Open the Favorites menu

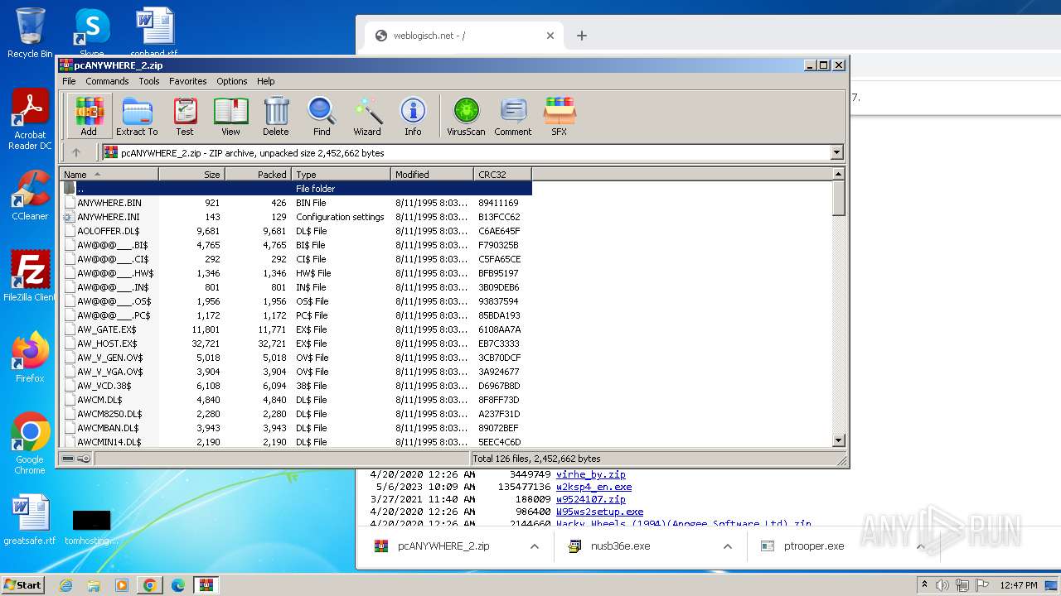tap(188, 81)
